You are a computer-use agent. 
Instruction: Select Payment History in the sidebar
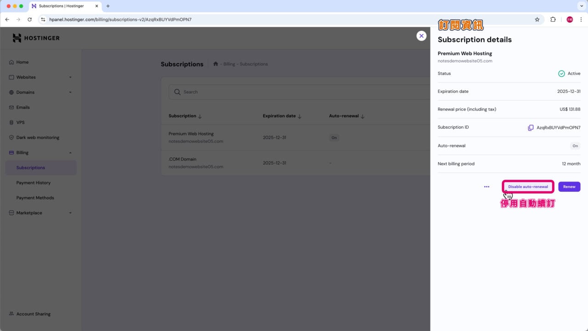tap(33, 183)
